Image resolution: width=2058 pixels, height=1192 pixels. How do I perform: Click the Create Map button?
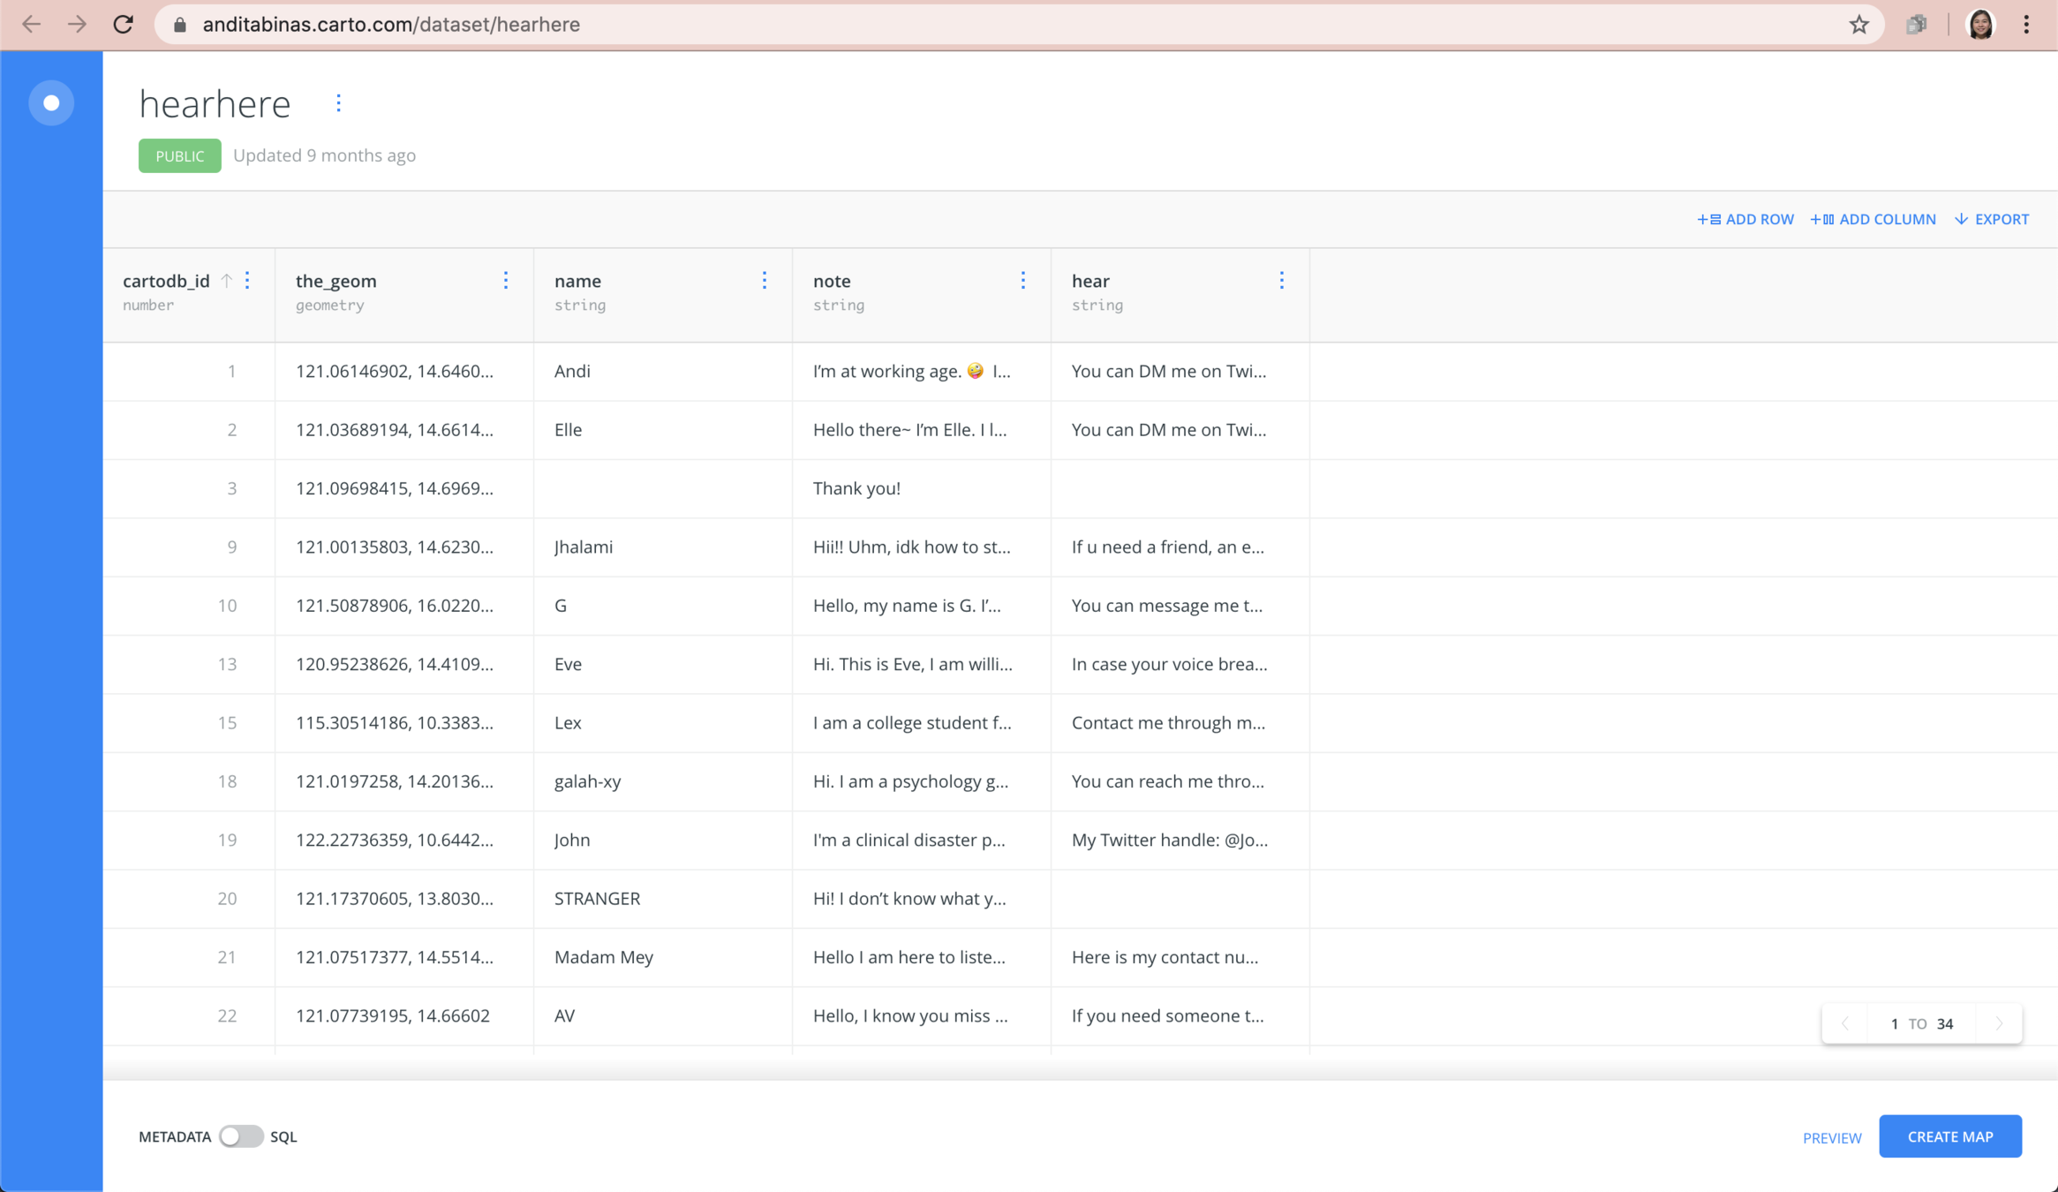click(x=1949, y=1136)
